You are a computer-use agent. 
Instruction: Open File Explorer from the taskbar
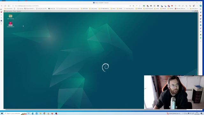click(40, 113)
